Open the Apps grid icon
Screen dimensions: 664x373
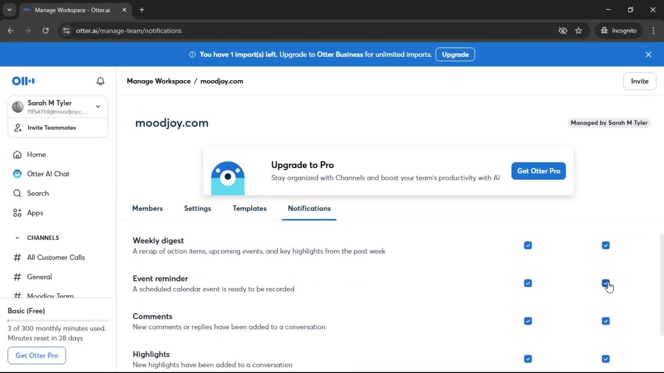(x=17, y=213)
